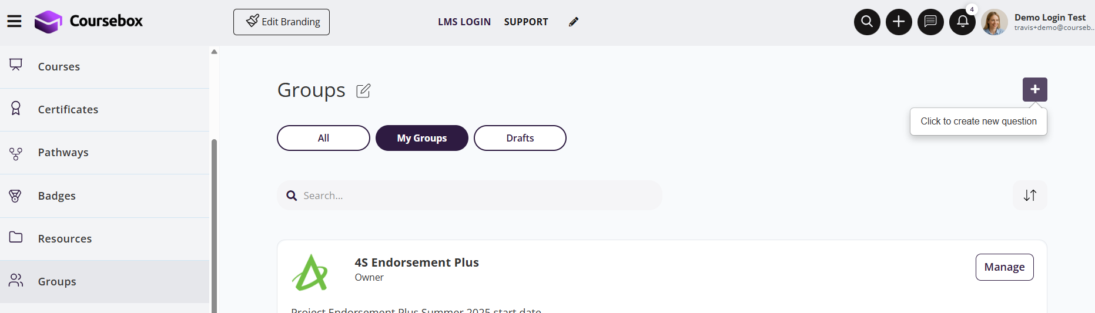Click the pencil icon beside SUPPORT
The width and height of the screenshot is (1095, 313).
(574, 22)
